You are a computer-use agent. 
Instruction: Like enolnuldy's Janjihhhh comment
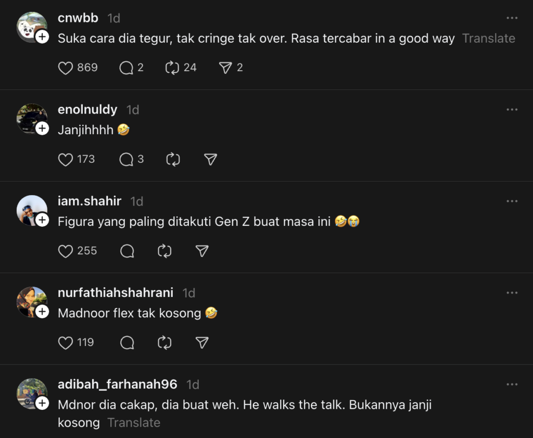click(x=66, y=159)
